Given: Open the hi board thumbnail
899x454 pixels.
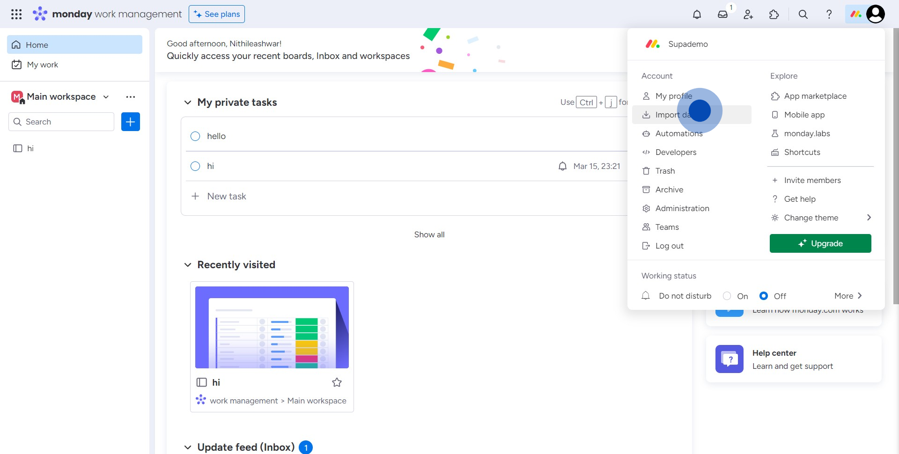Looking at the screenshot, I should pos(272,327).
